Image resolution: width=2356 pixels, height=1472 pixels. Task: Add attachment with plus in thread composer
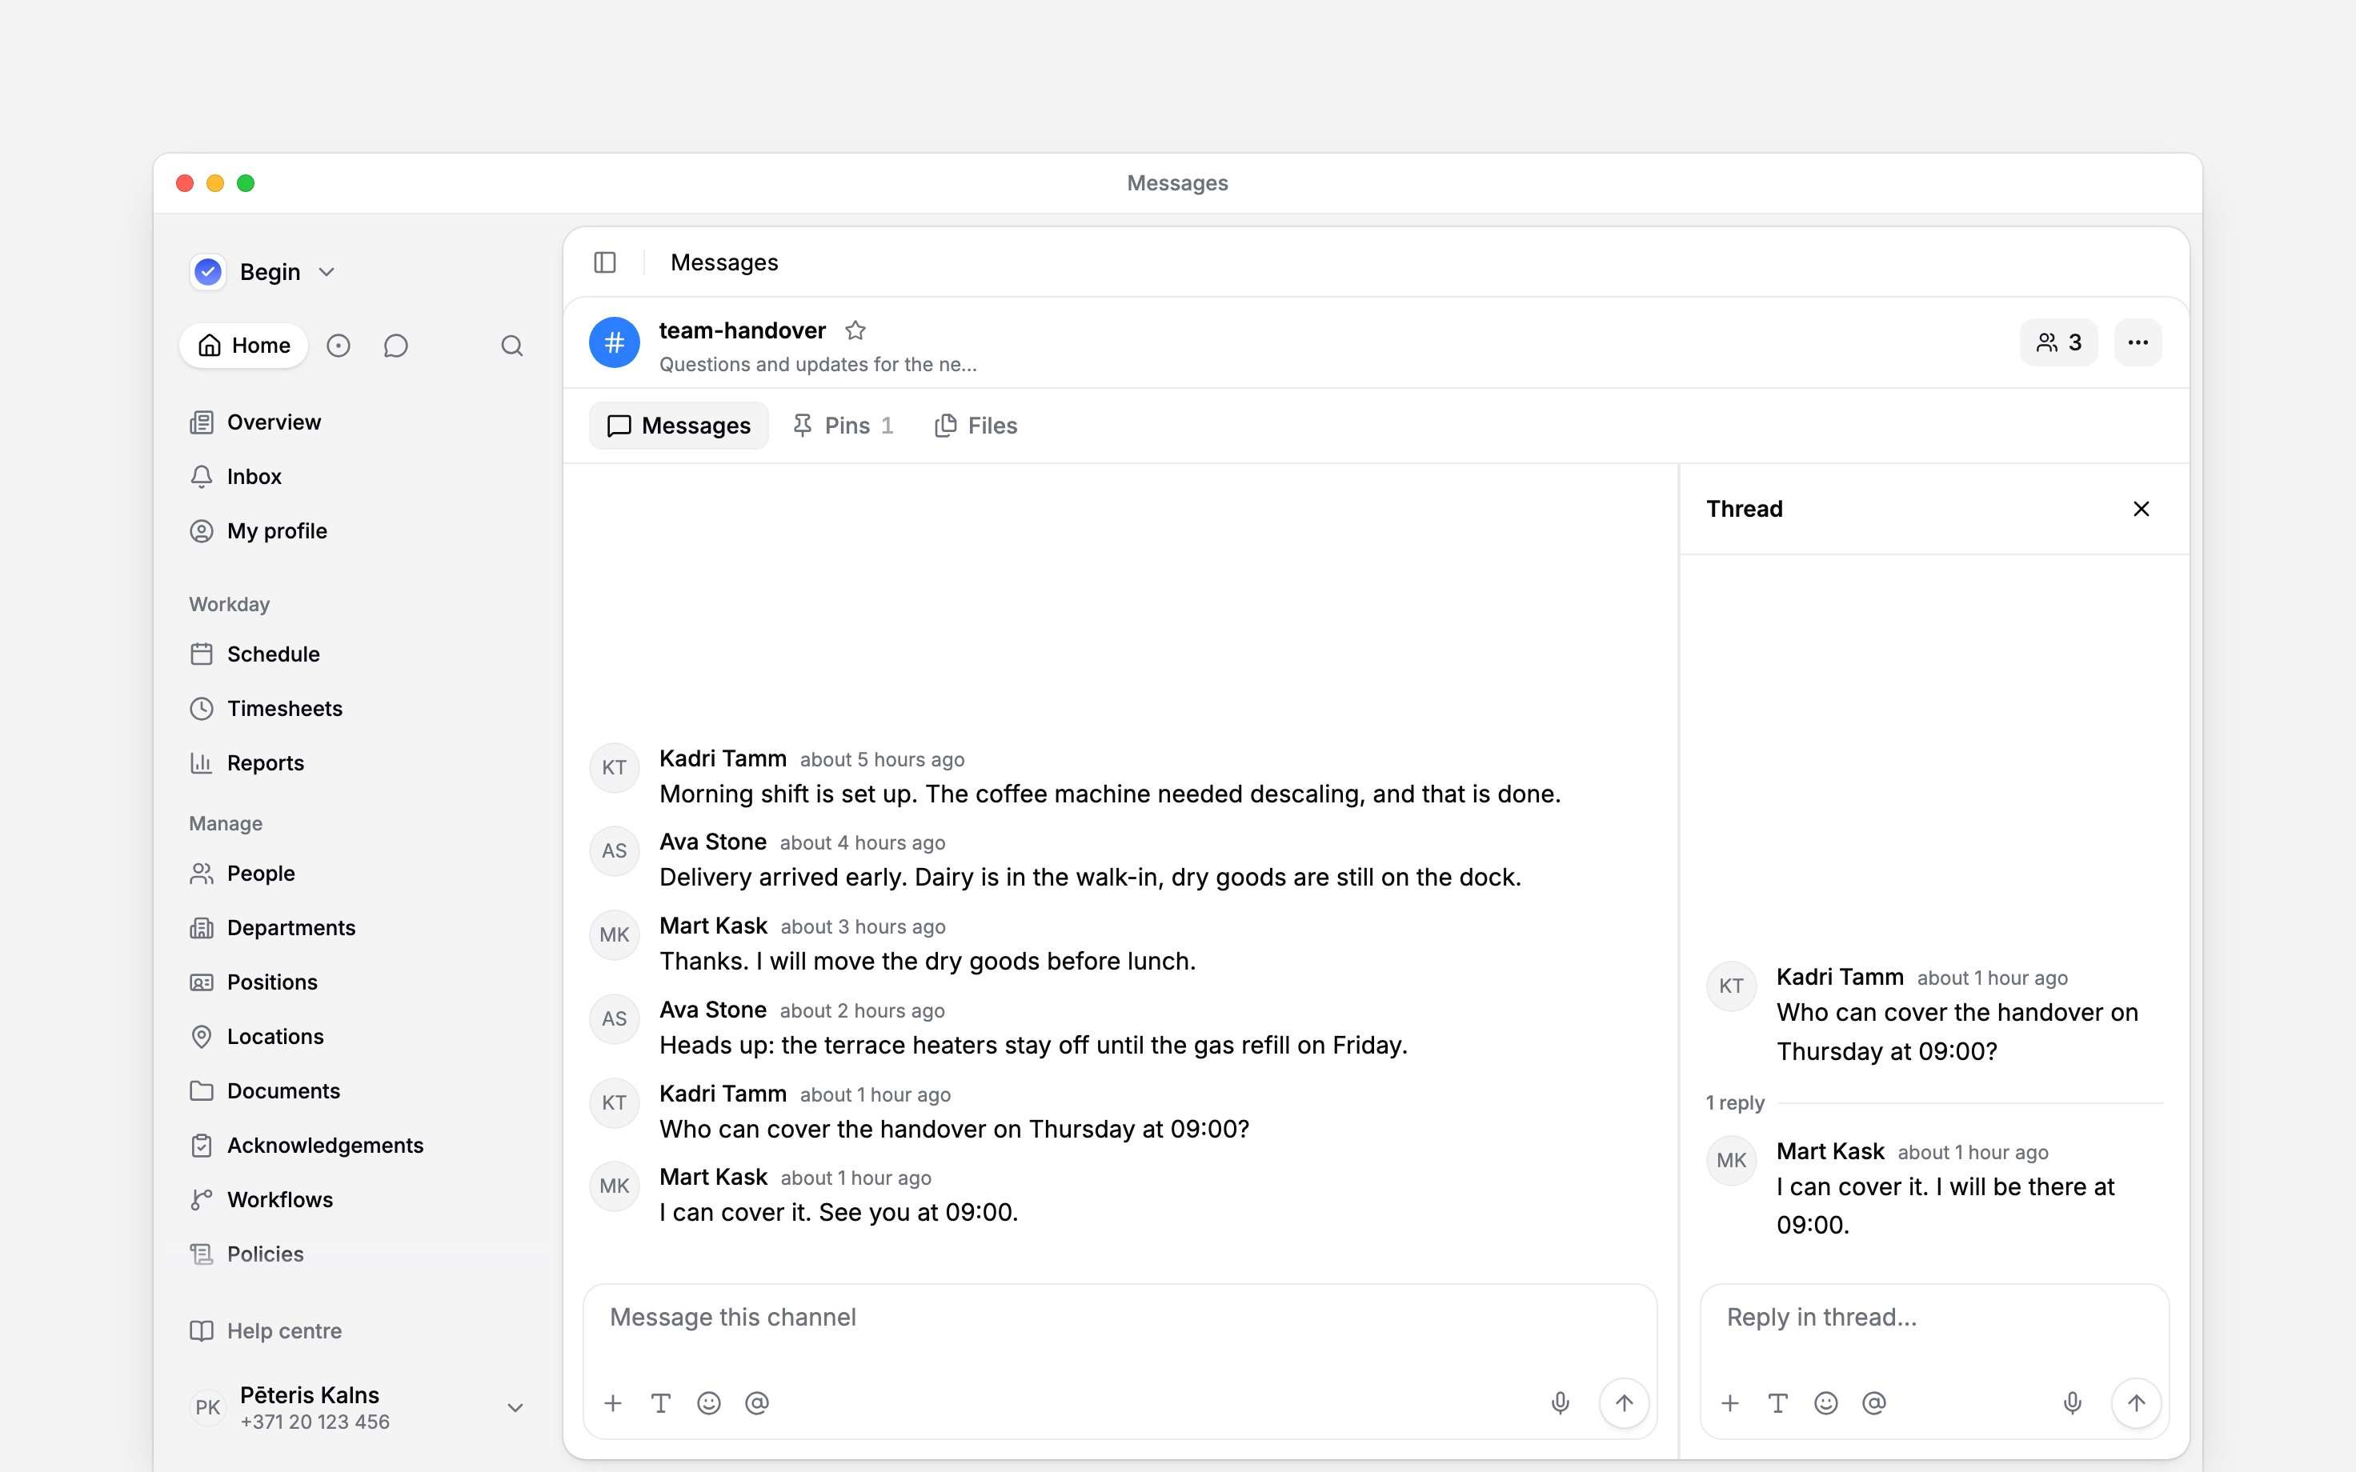click(1730, 1403)
